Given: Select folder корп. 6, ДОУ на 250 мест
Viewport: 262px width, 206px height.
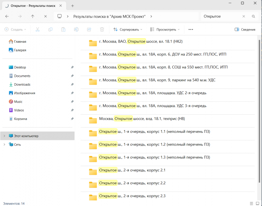Looking at the screenshot, I should coord(167,56).
